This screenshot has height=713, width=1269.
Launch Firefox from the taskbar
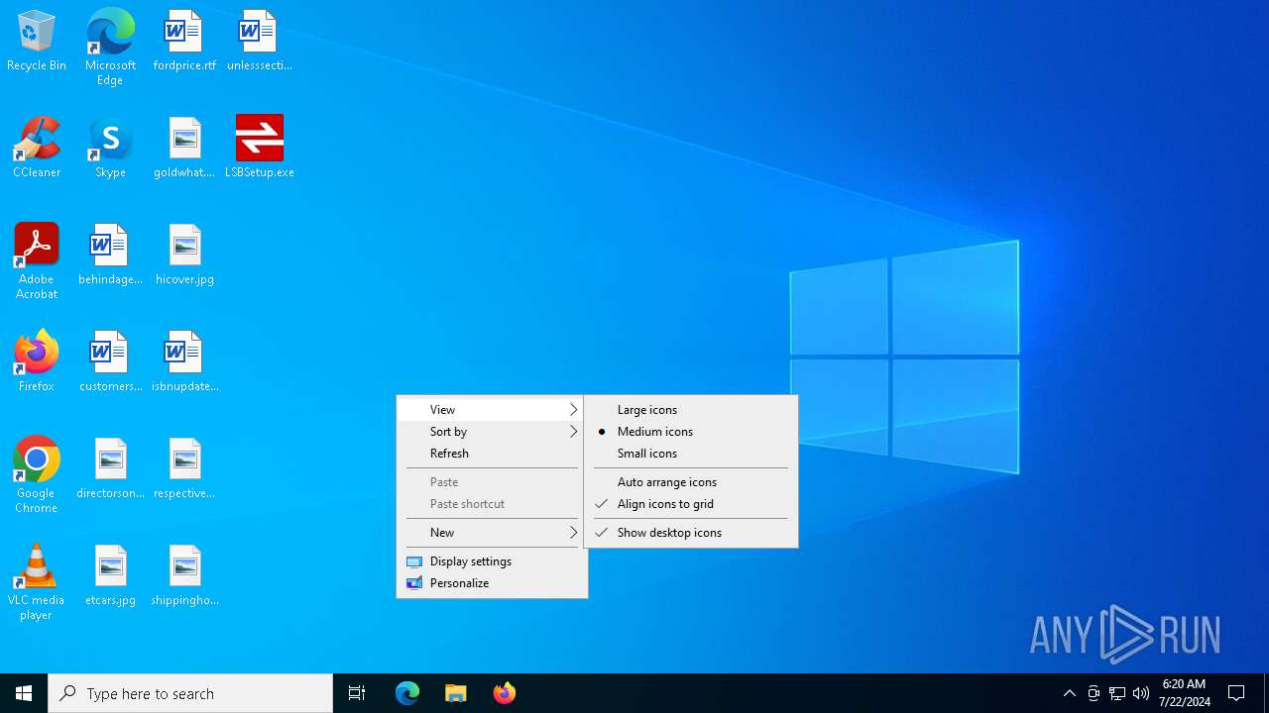[x=504, y=693]
